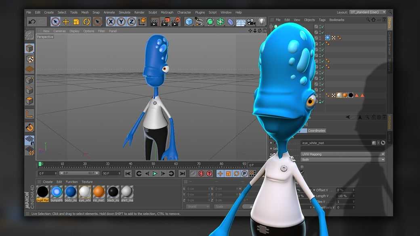Toggle the Z axis lock

click(131, 22)
